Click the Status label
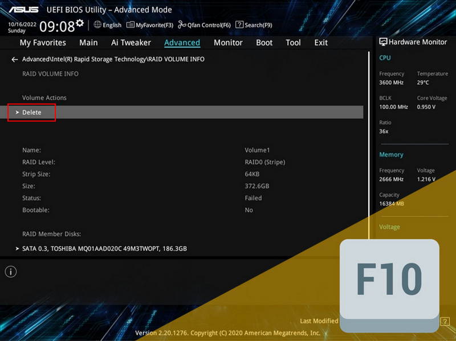Image resolution: width=456 pixels, height=341 pixels. 32,198
